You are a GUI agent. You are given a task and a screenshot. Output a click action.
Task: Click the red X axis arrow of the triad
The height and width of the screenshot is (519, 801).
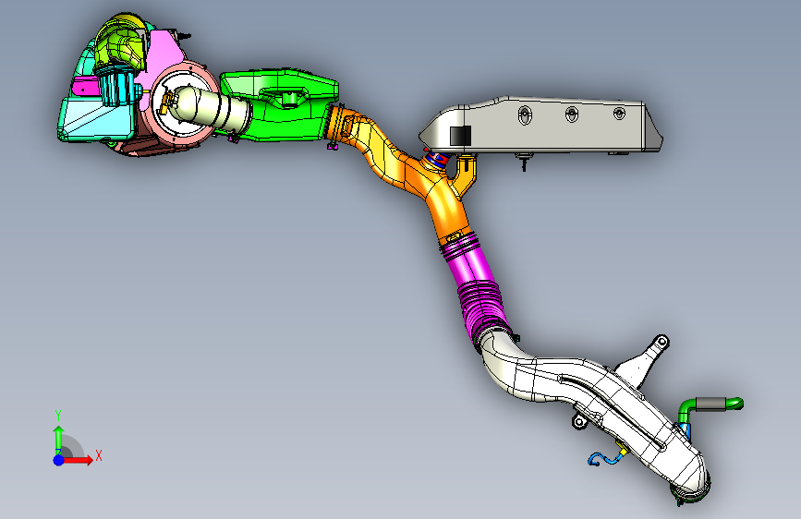click(x=77, y=460)
